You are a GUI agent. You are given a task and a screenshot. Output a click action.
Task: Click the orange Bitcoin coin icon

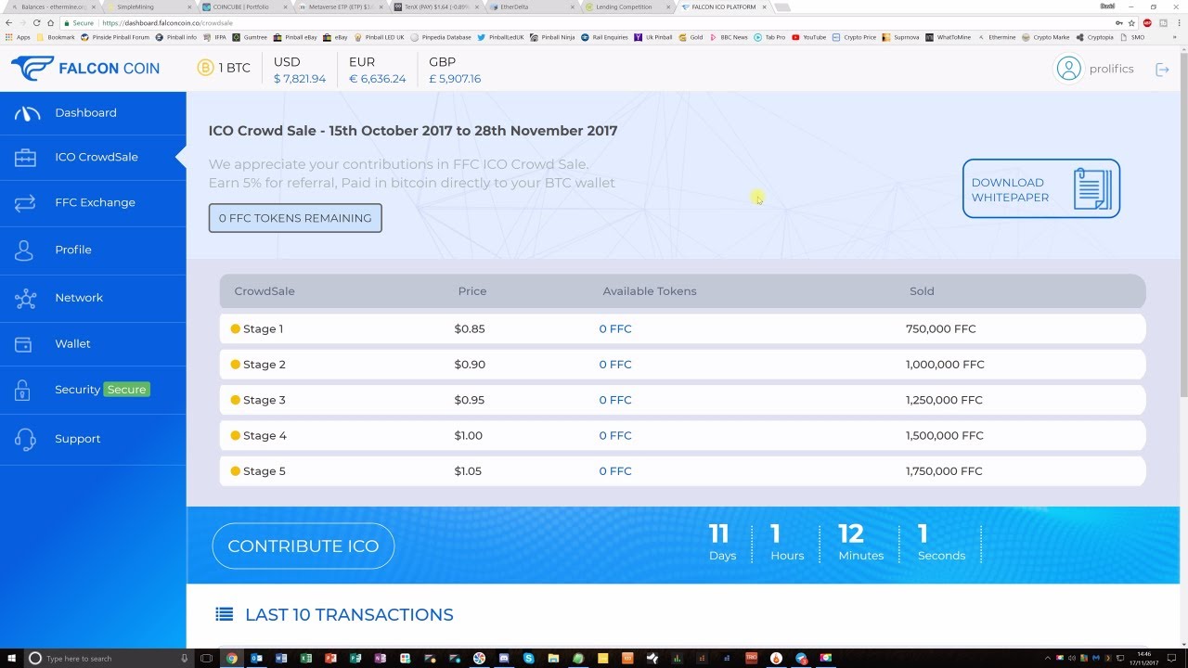click(x=205, y=68)
